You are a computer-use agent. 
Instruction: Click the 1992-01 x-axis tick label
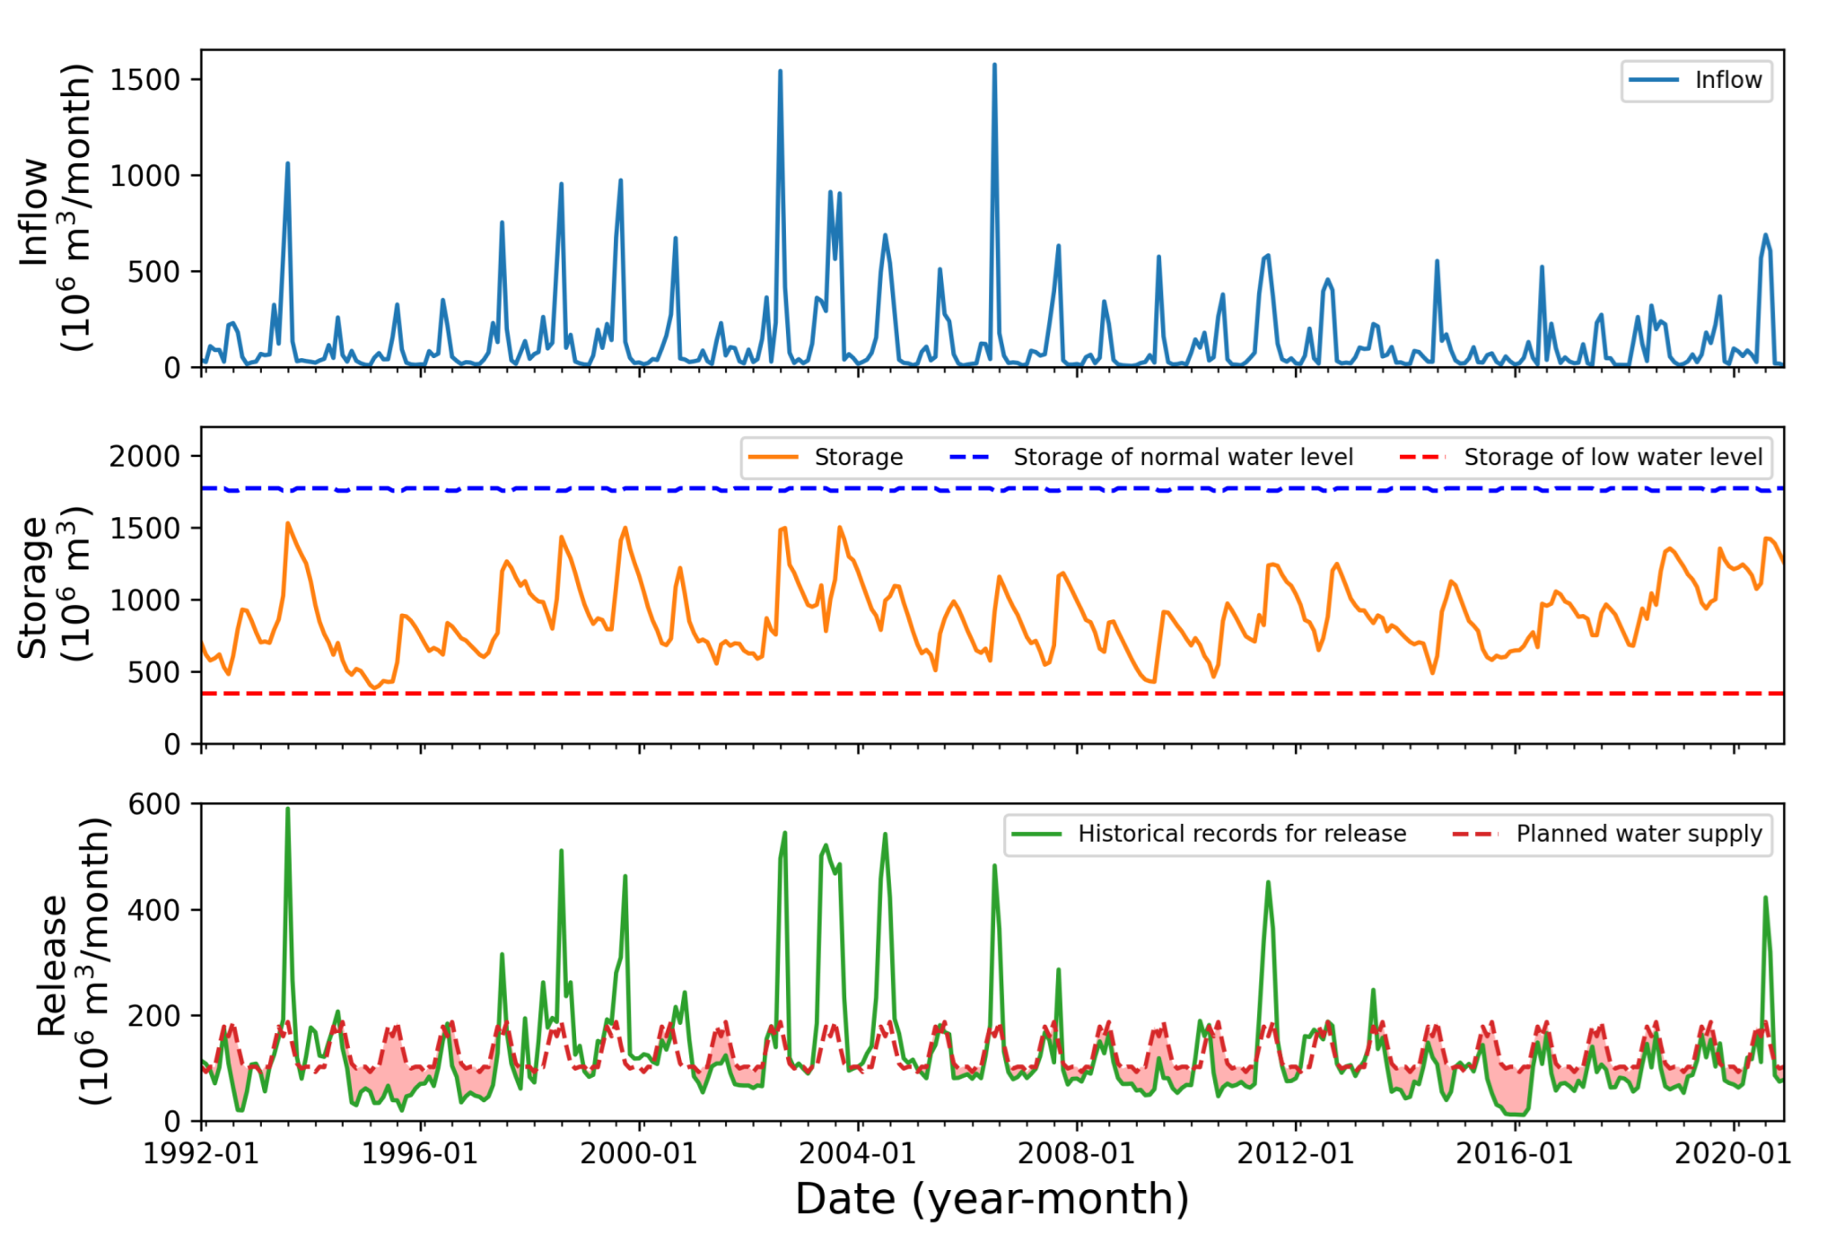tap(201, 1153)
